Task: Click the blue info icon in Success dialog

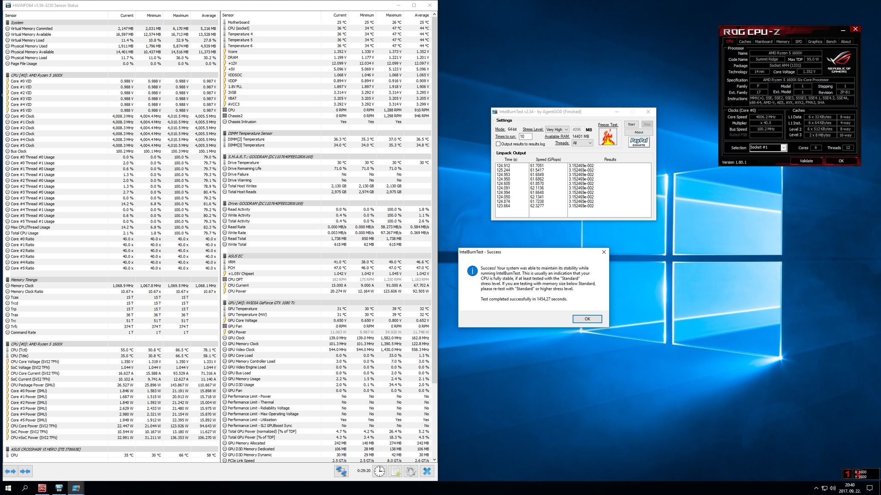Action: (x=472, y=271)
